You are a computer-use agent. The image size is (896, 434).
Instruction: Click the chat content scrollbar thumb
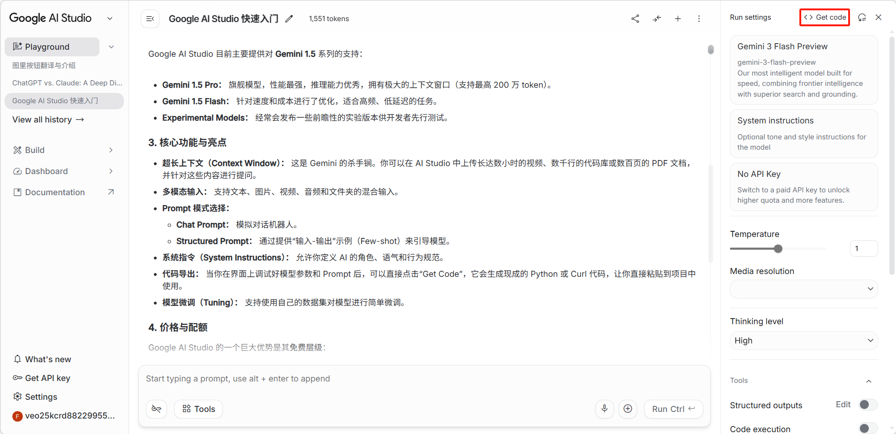tap(711, 49)
